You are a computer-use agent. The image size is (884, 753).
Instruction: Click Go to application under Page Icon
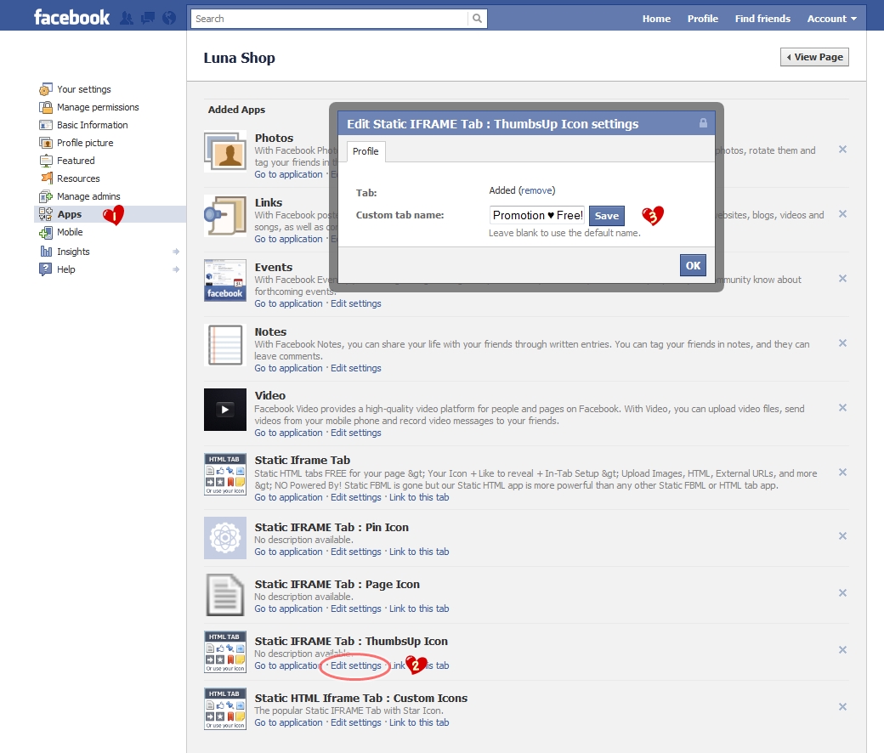288,609
